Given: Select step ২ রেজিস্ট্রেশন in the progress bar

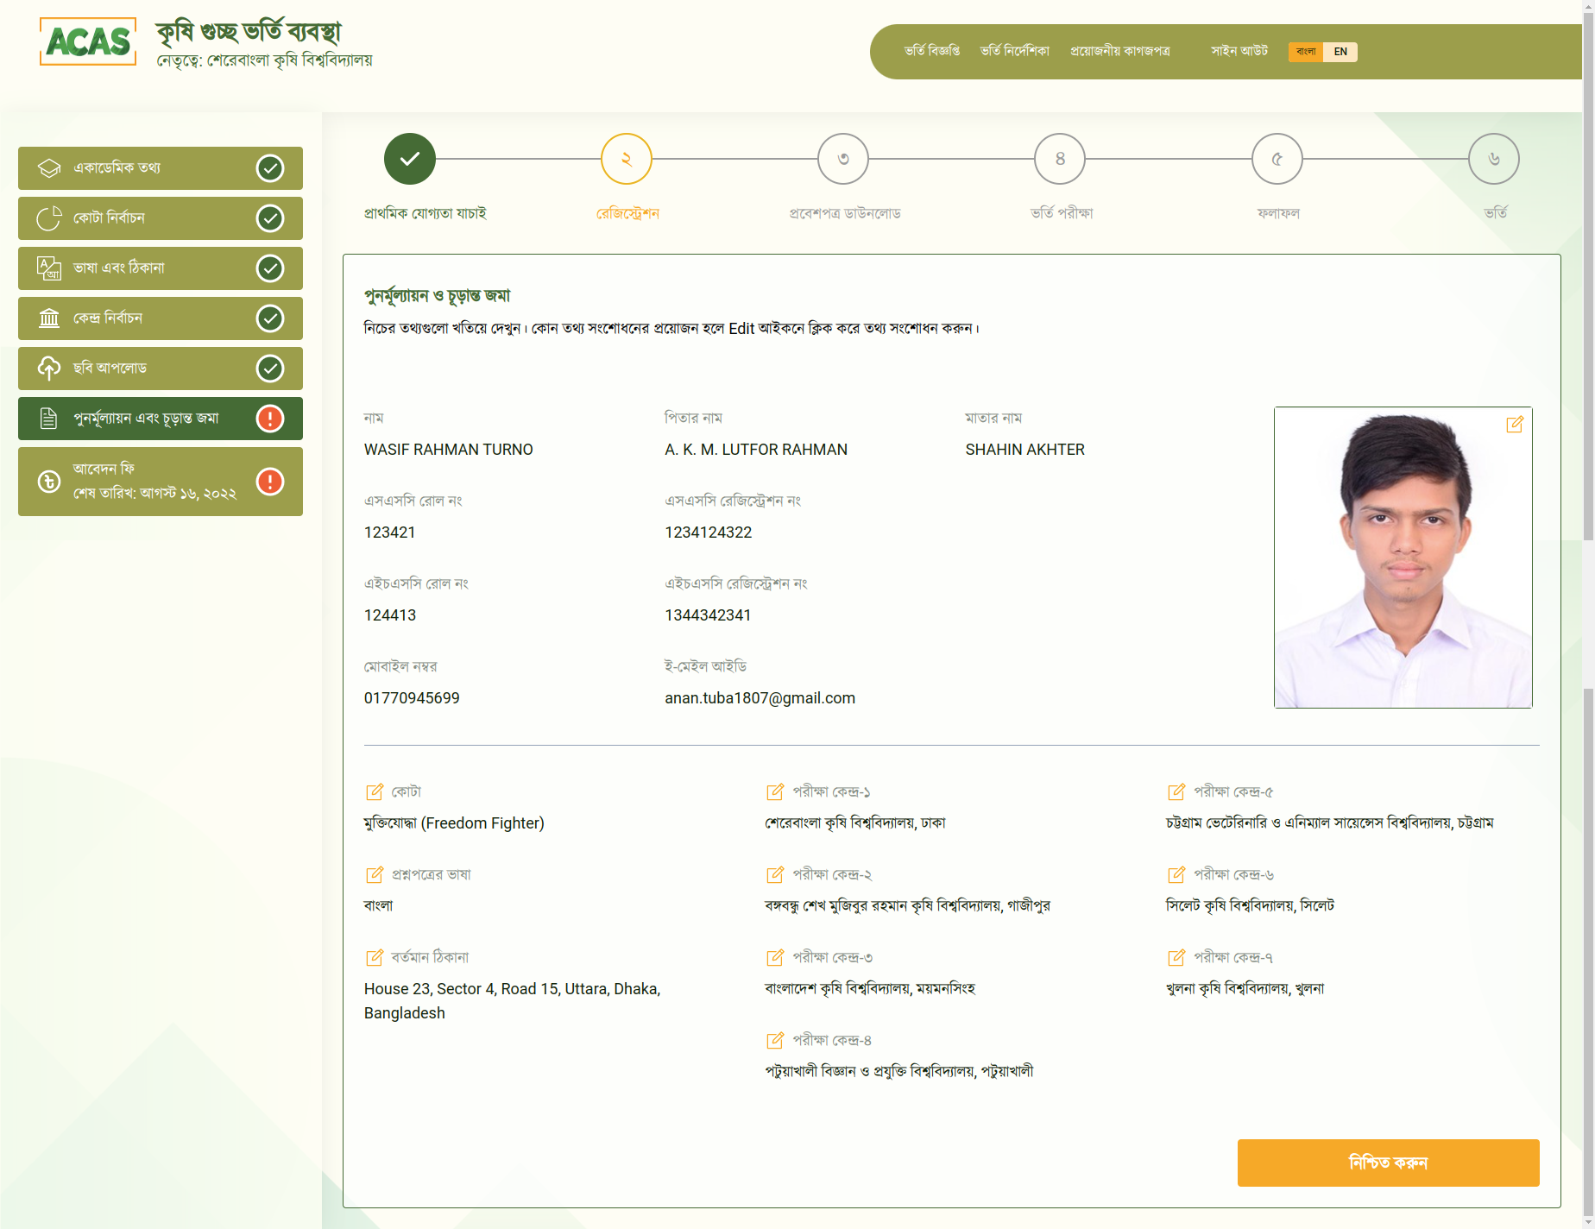Looking at the screenshot, I should (626, 159).
